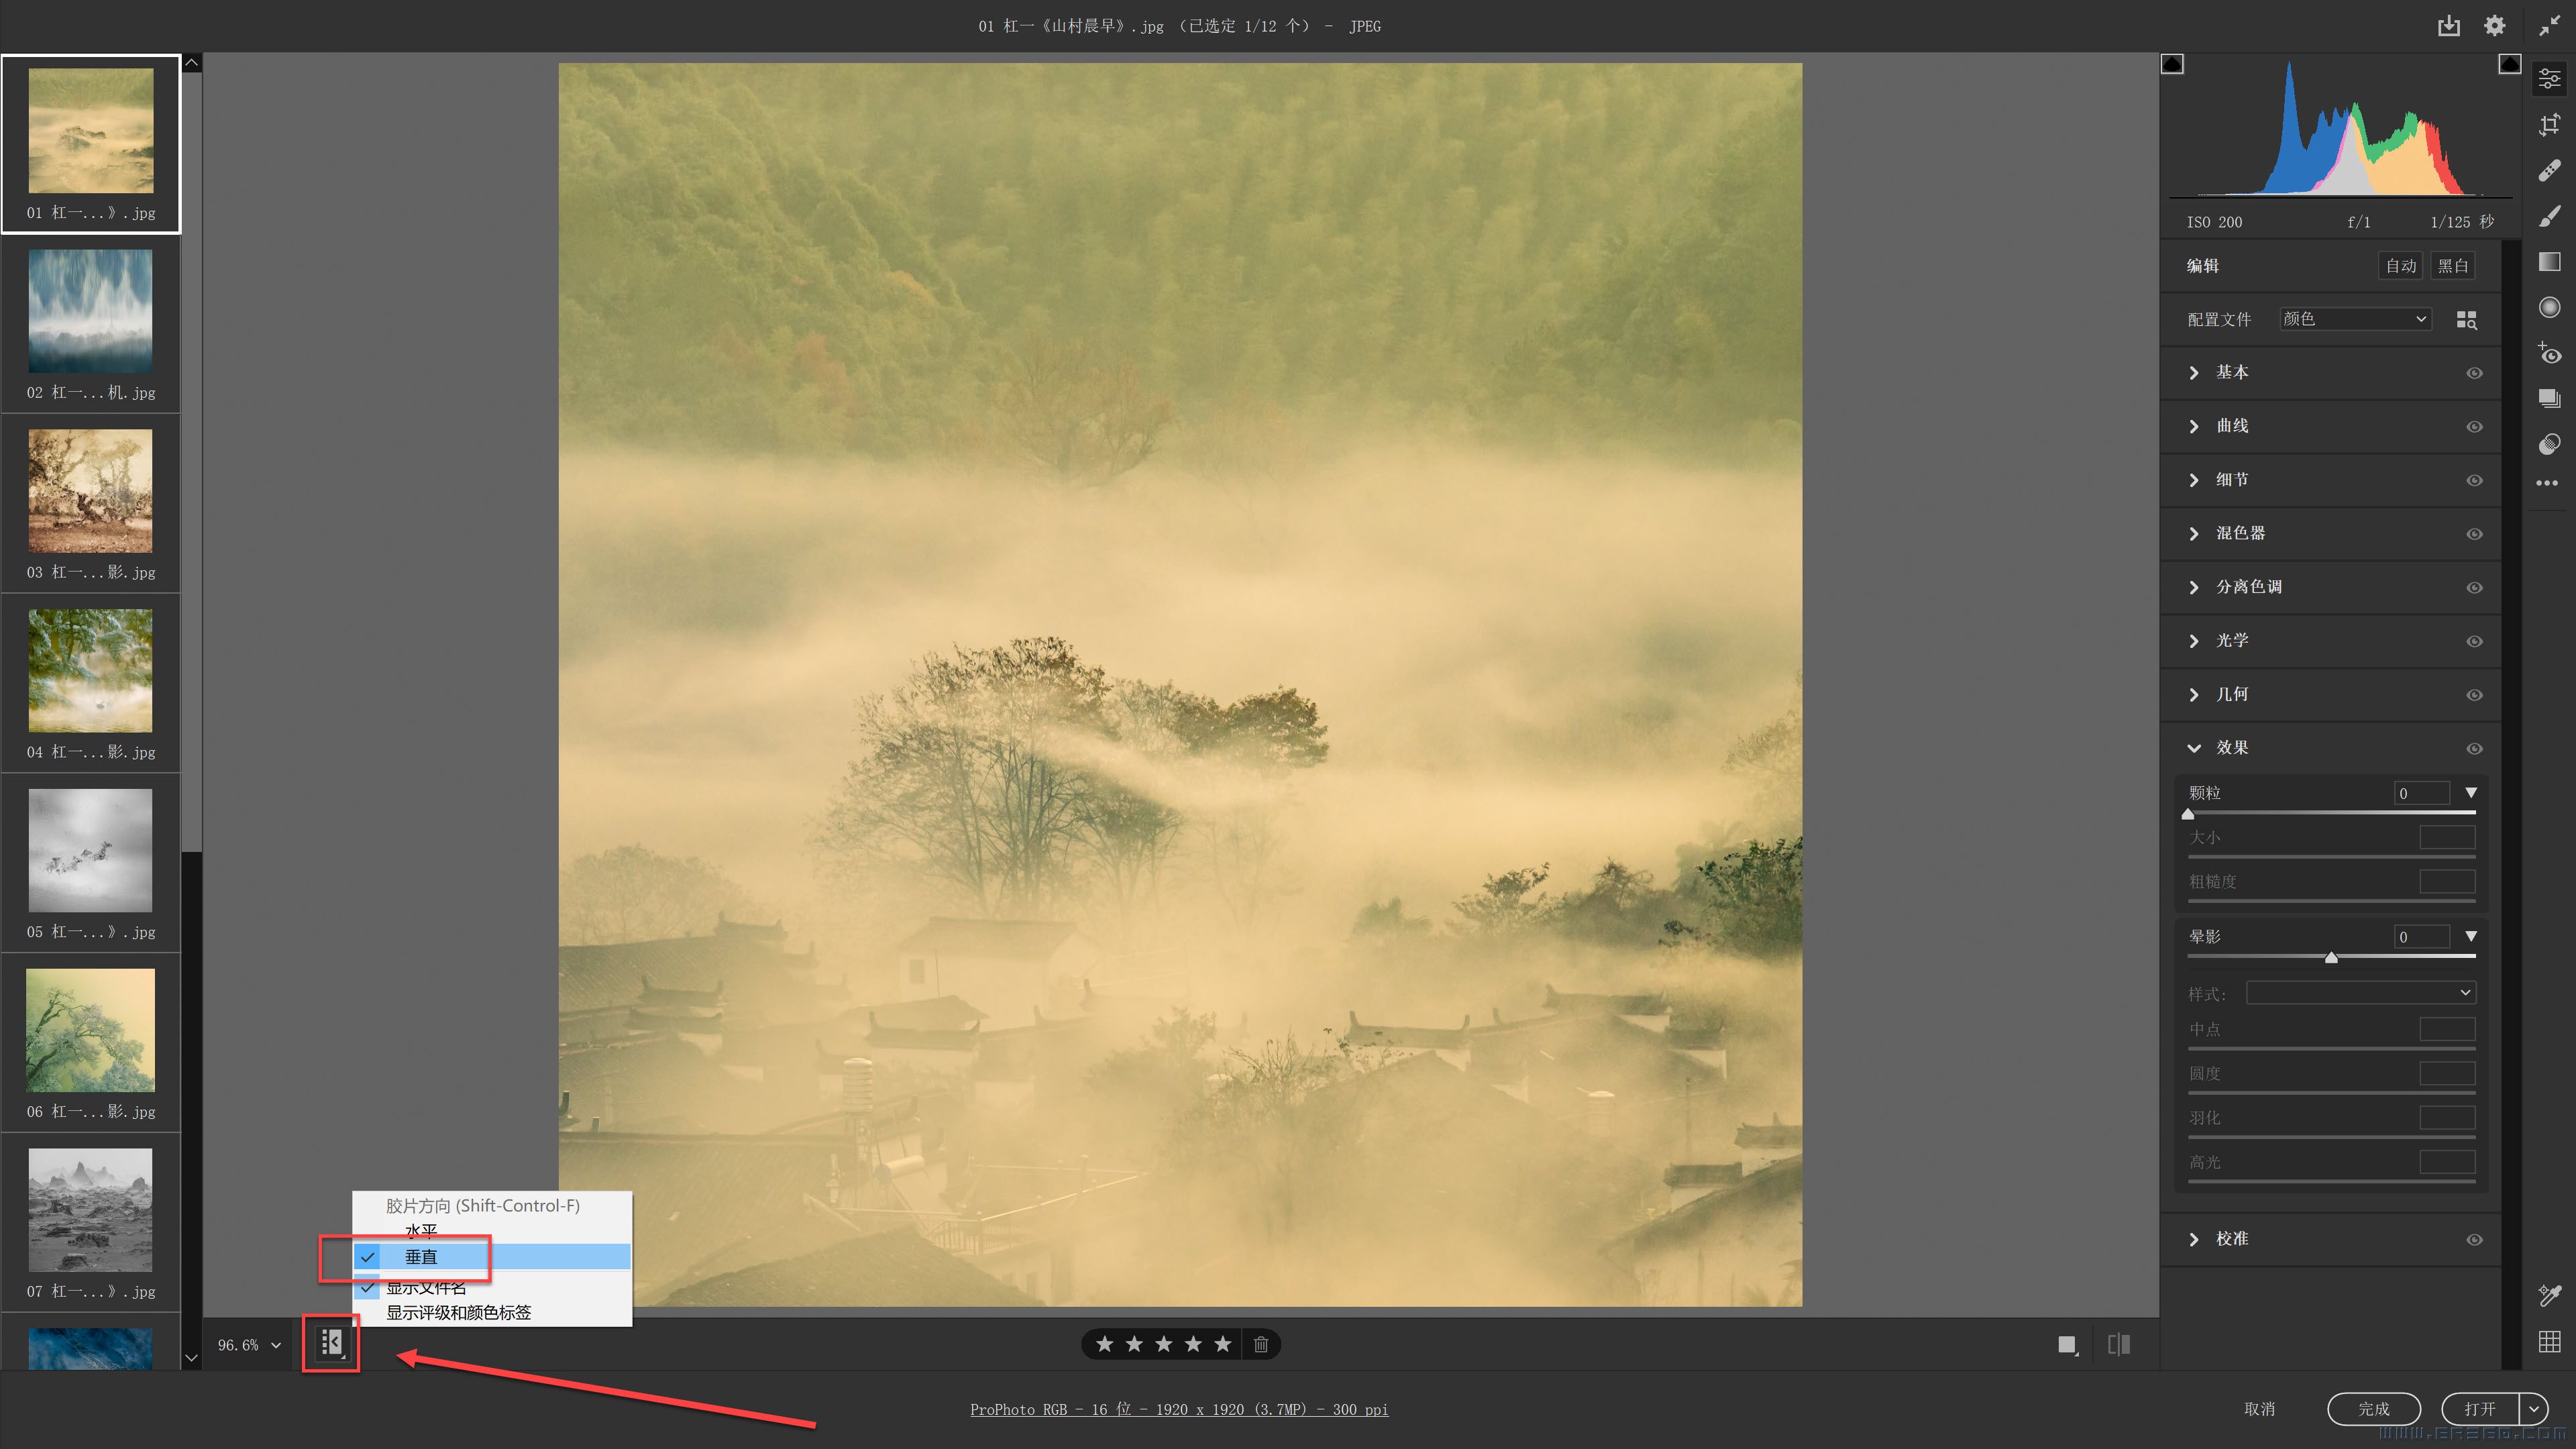Select the Adjustment Brush tool
This screenshot has width=2576, height=1449.
[2549, 216]
